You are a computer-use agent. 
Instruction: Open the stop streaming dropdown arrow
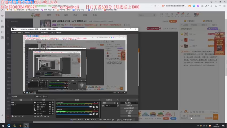136,103
